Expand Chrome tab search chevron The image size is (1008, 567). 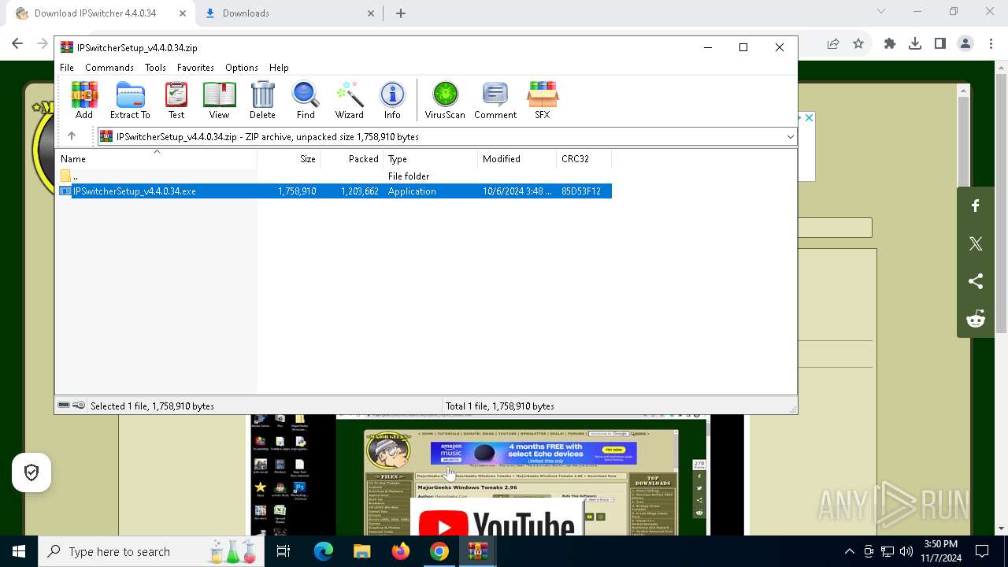pos(881,11)
